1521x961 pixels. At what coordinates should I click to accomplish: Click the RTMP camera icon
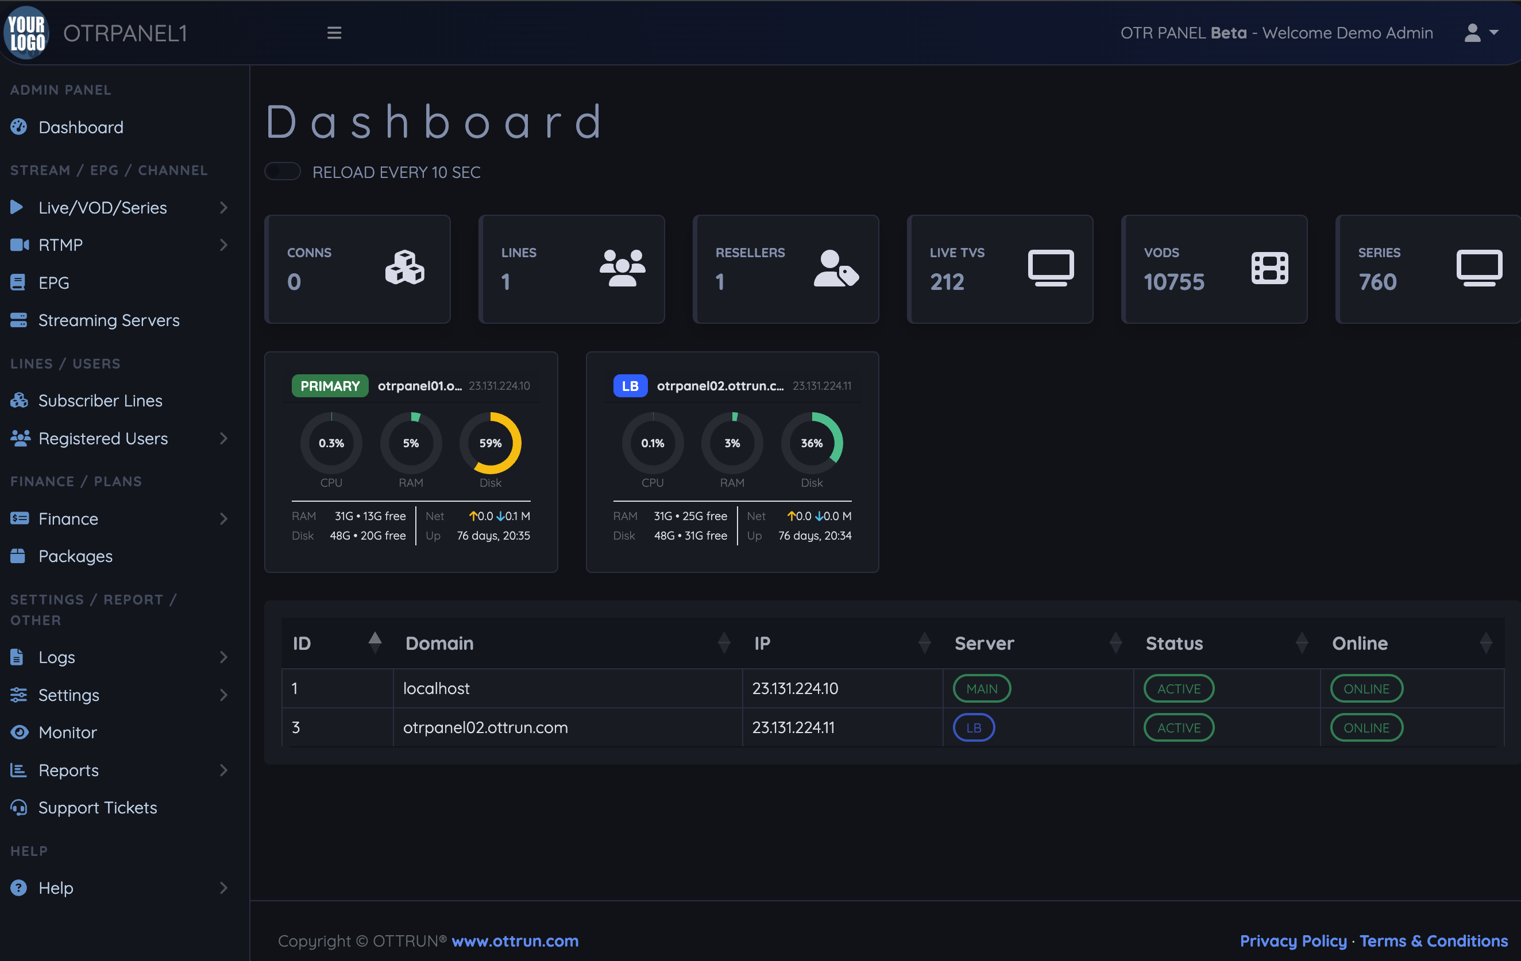click(20, 245)
